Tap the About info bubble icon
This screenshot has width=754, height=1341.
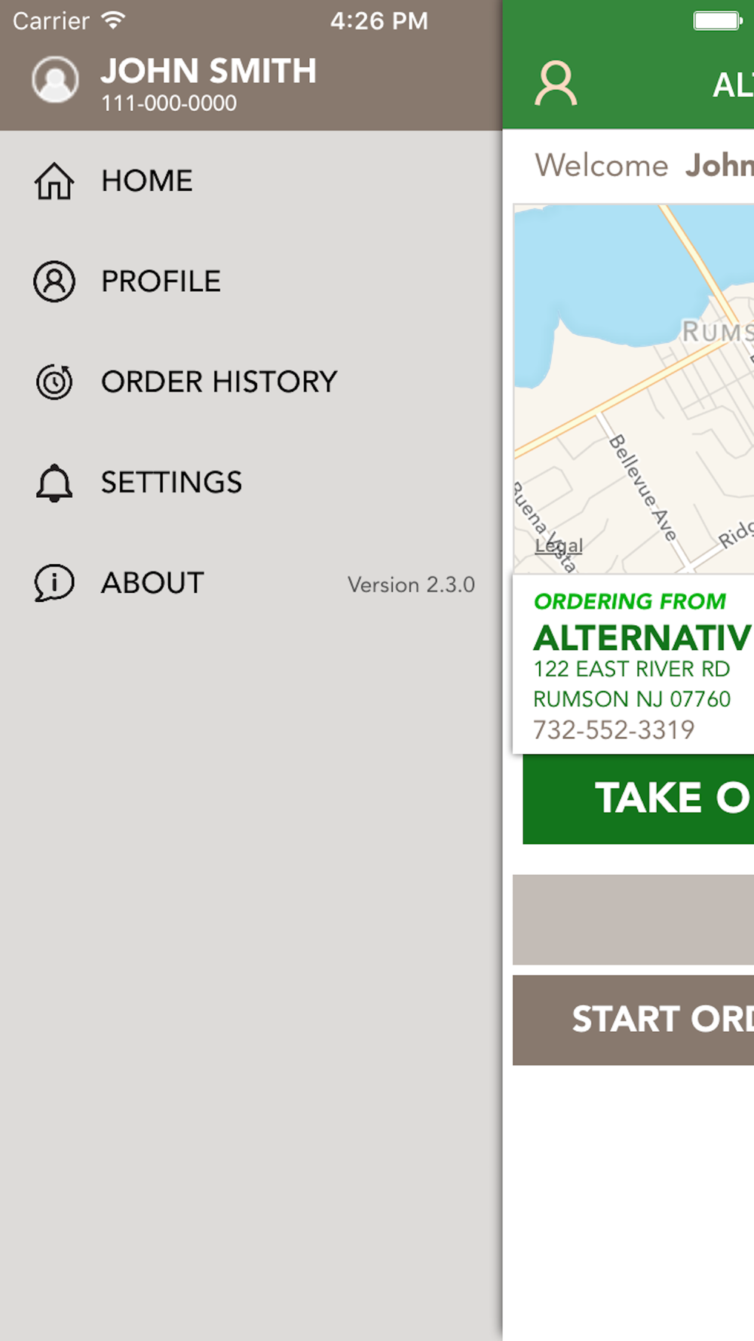54,583
